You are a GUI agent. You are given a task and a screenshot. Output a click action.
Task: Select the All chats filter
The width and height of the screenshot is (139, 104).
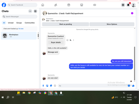pyautogui.click(x=4, y=23)
